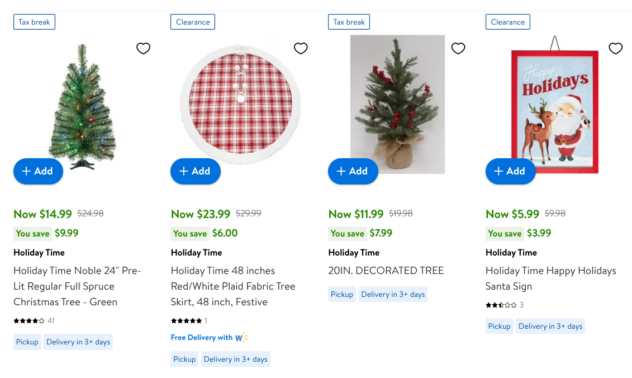
Task: Click the 41 reviews star rating
Action: click(x=29, y=321)
